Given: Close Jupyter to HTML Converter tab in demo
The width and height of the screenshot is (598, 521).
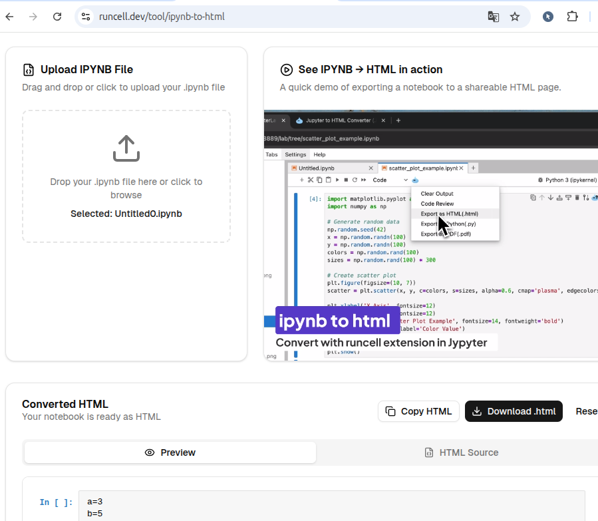Looking at the screenshot, I should click(383, 120).
